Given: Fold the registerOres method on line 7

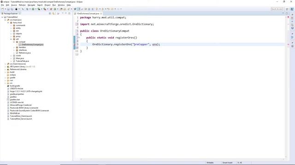Looking at the screenshot, I should [79, 38].
